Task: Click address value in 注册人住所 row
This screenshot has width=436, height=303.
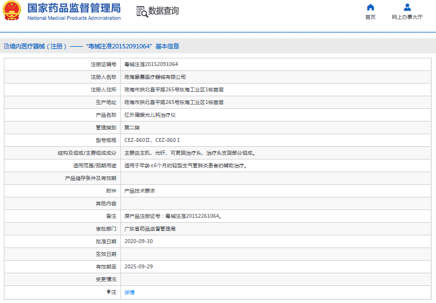Action: coord(174,90)
